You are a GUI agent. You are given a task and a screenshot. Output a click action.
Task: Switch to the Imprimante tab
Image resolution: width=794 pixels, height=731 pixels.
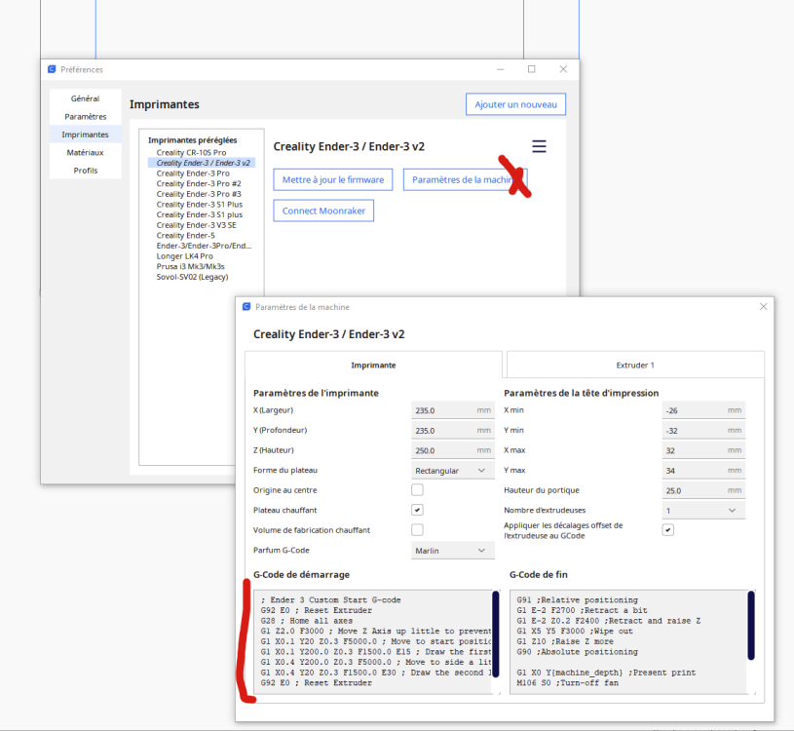pyautogui.click(x=373, y=365)
